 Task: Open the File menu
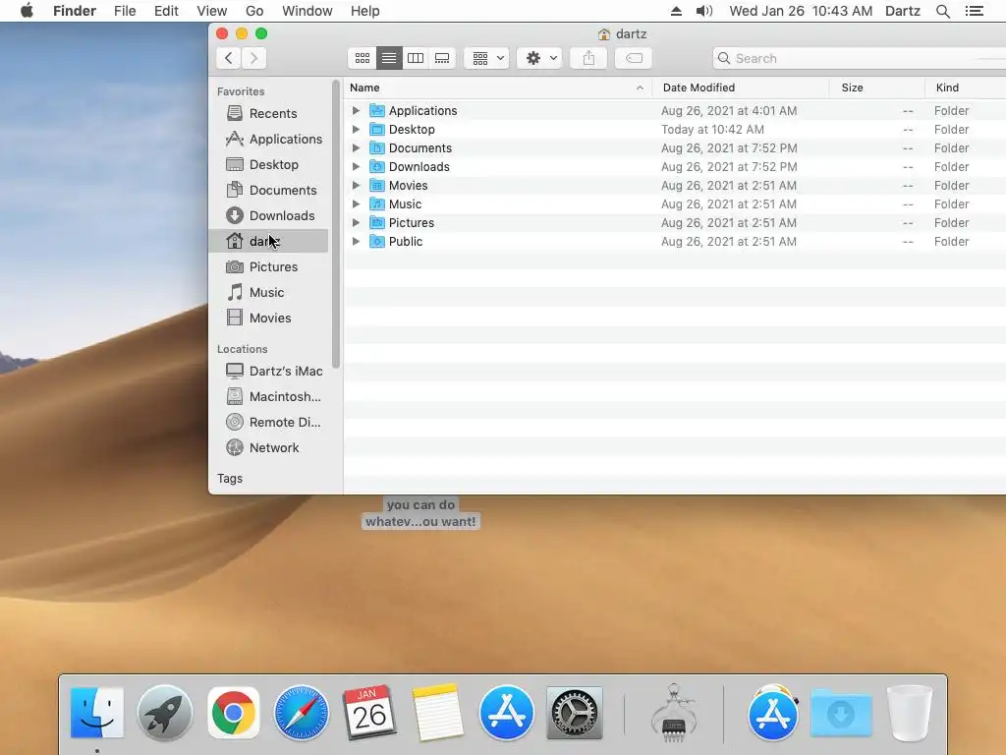pos(125,11)
